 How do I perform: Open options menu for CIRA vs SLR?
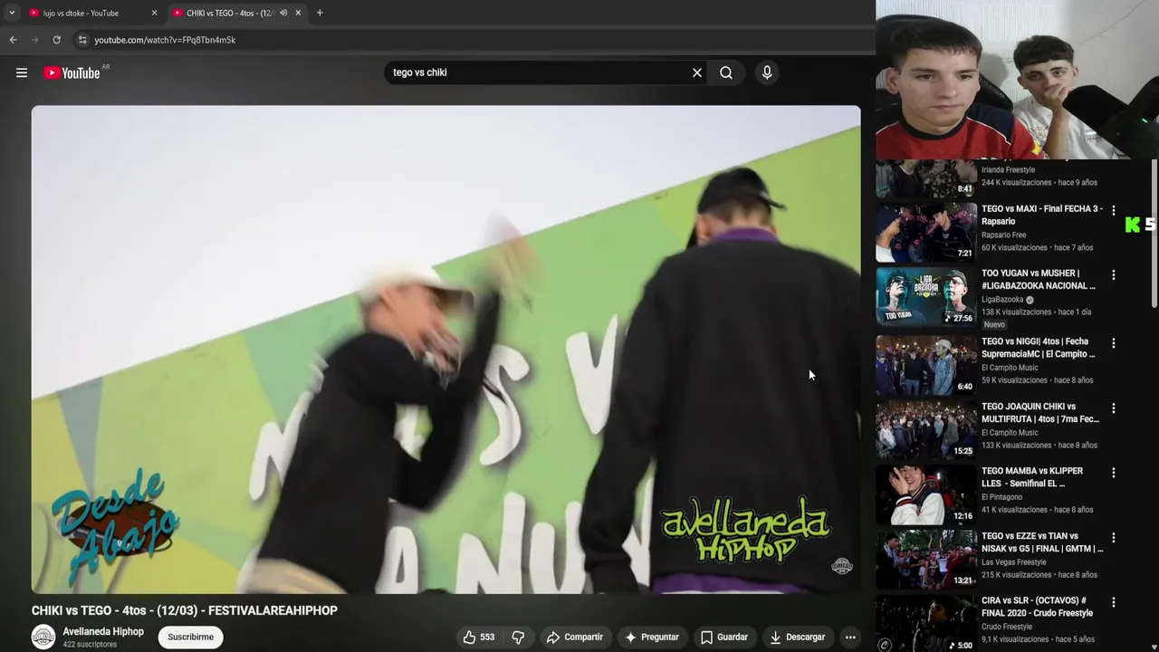point(1114,602)
